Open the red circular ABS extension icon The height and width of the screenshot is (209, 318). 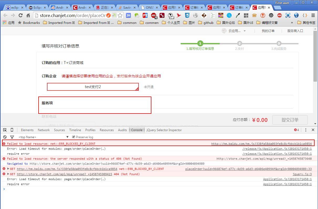coord(279,15)
